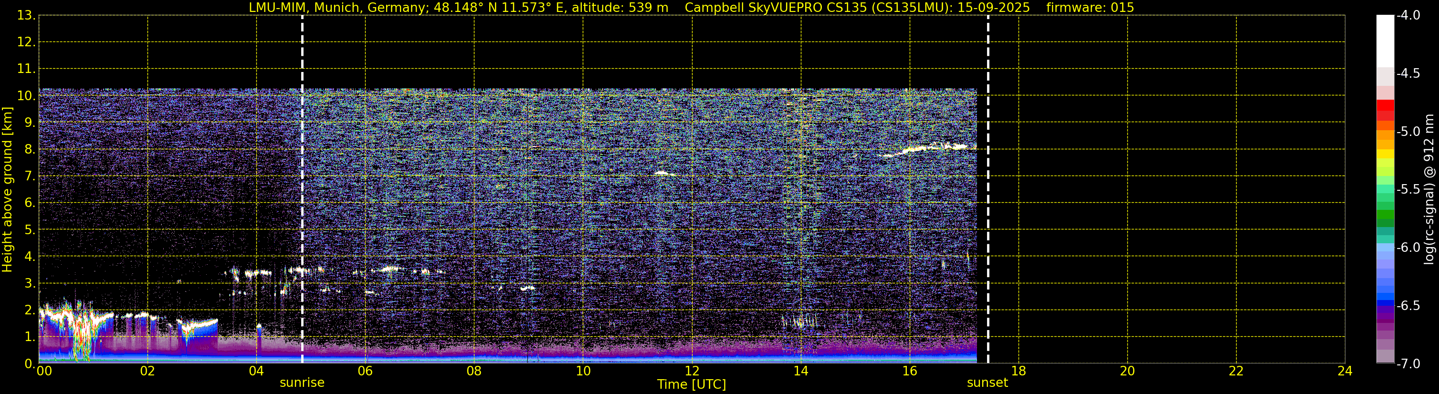This screenshot has height=394, width=1439.
Task: Click the 'Time [UTC]' axis title
Action: (x=692, y=384)
